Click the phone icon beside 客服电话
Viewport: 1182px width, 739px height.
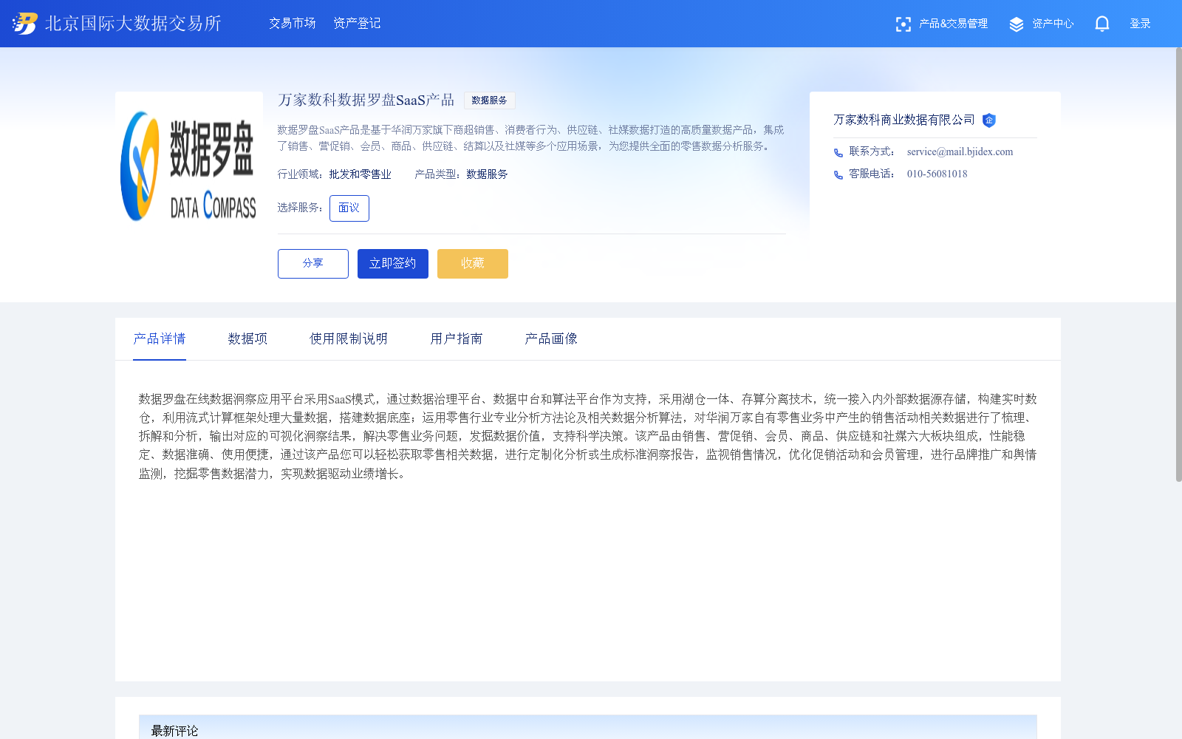pyautogui.click(x=838, y=175)
